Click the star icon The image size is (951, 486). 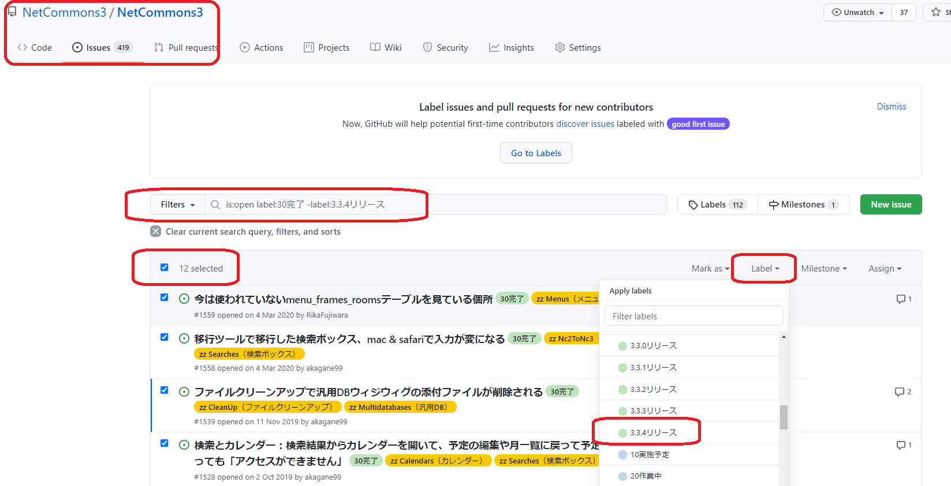click(936, 12)
